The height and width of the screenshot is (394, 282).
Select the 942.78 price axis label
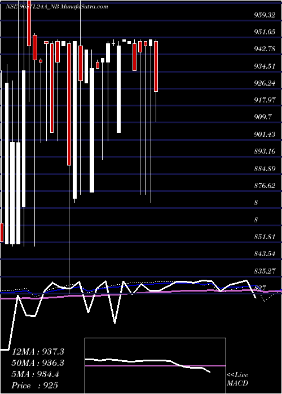coord(265,49)
